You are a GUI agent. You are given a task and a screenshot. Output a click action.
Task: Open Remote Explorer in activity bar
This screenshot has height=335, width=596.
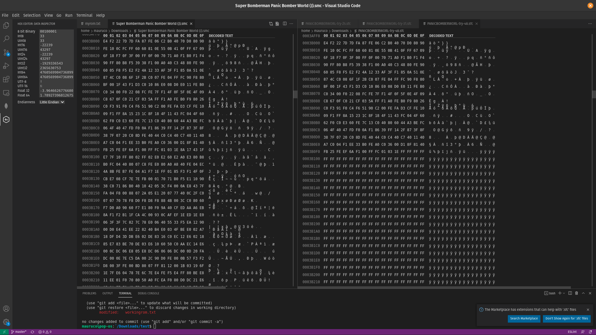coord(6,93)
